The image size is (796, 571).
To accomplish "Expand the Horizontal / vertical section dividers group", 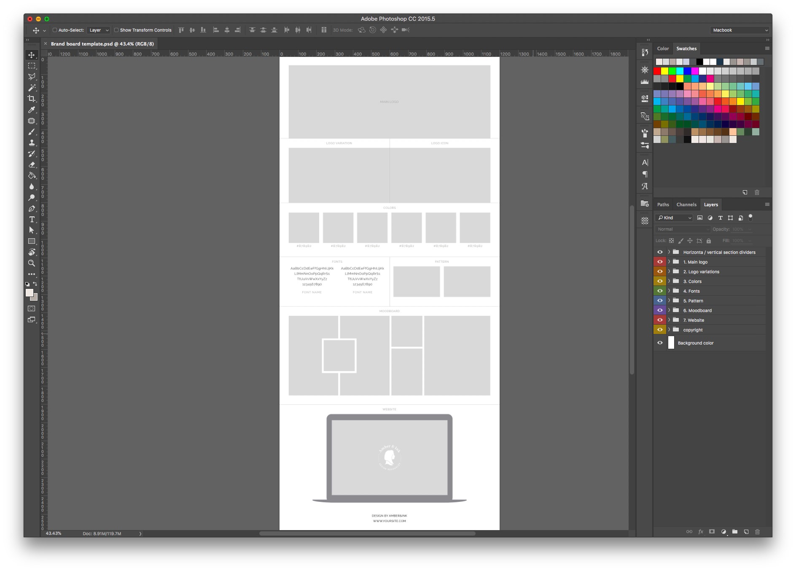I will (x=669, y=252).
